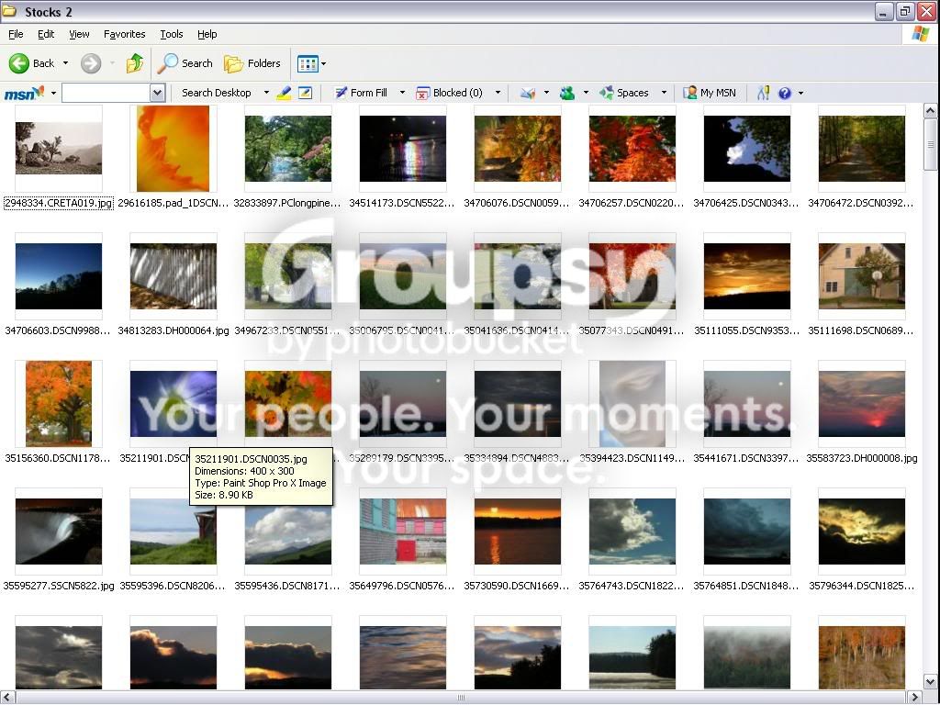This screenshot has width=940, height=705.
Task: Click the MSN butterfly logo
Action: pyautogui.click(x=24, y=93)
